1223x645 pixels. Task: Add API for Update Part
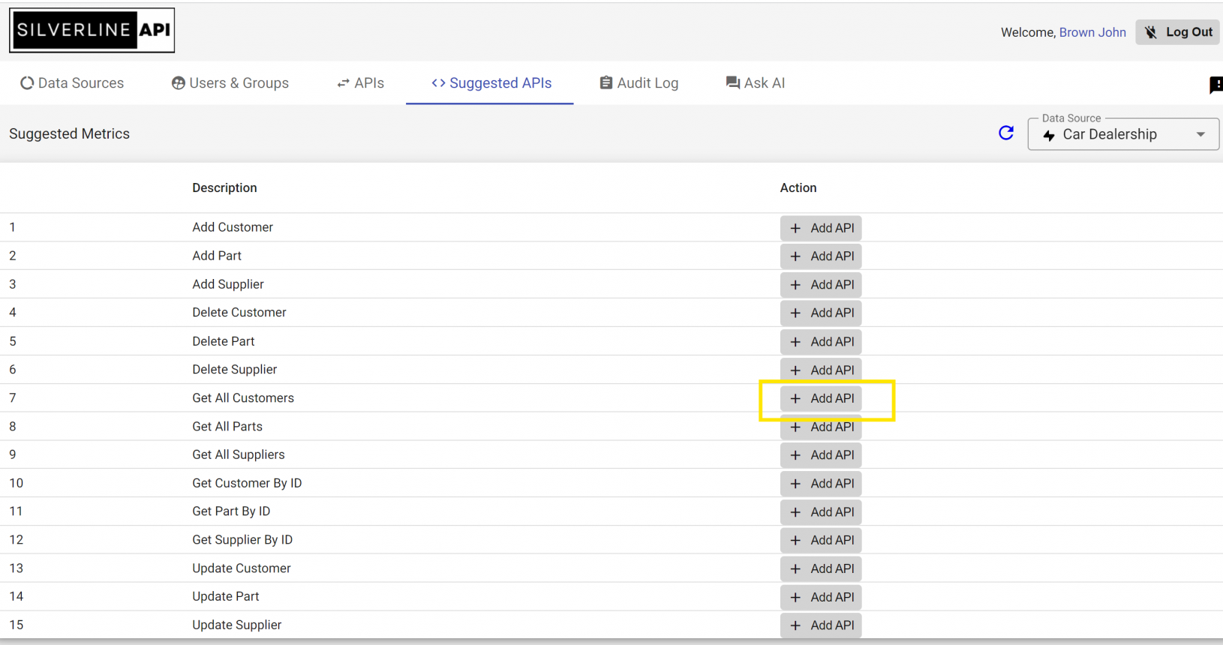click(x=821, y=597)
